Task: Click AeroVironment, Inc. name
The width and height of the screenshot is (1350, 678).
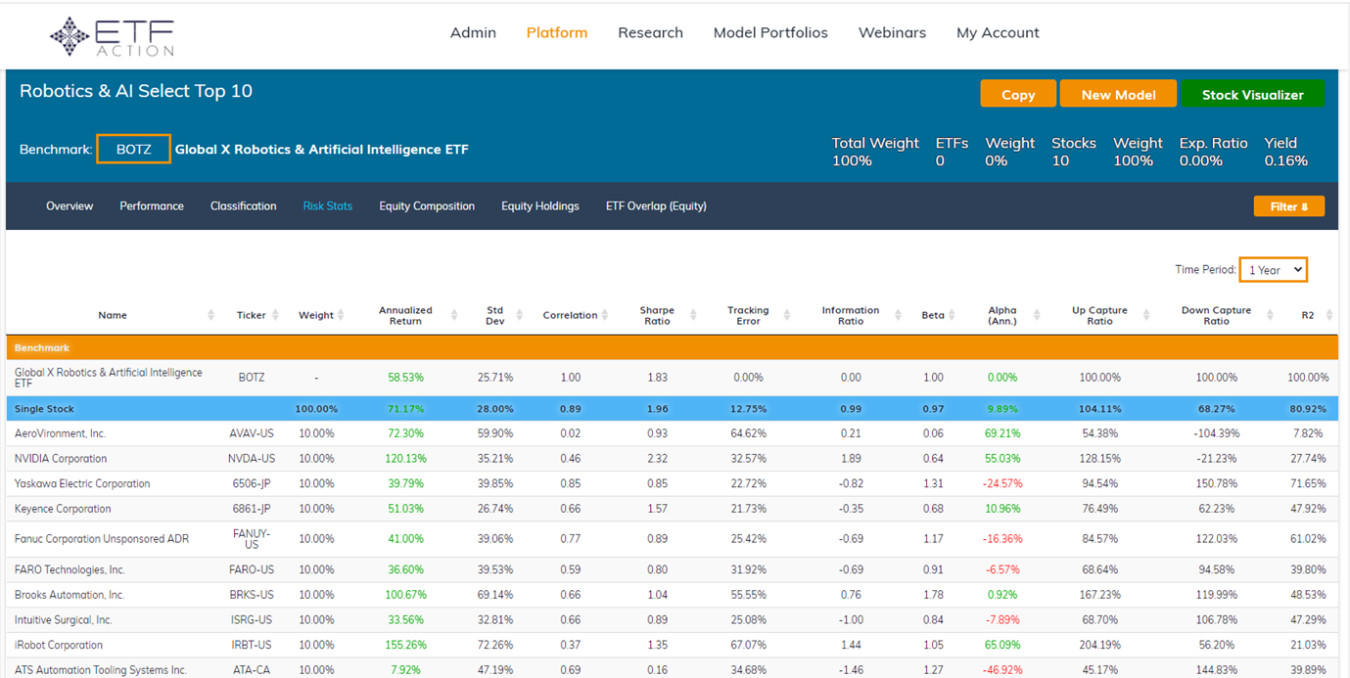Action: 60,433
